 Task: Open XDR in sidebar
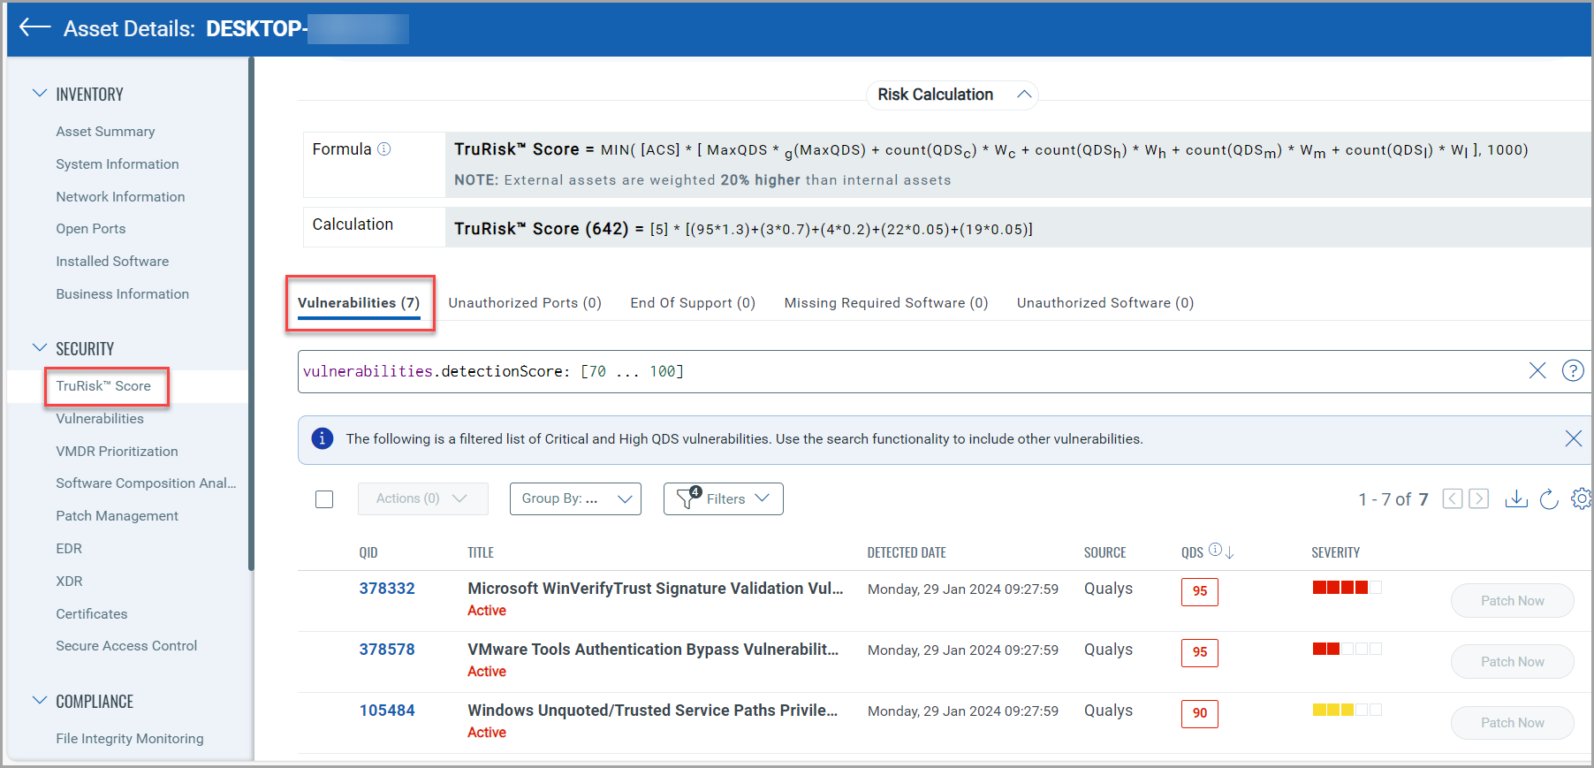tap(69, 581)
